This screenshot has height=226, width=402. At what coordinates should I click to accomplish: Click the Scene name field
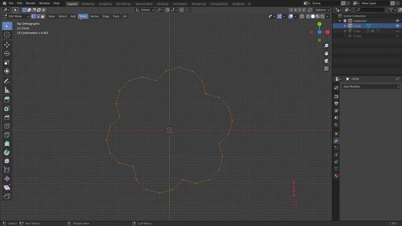pos(325,3)
